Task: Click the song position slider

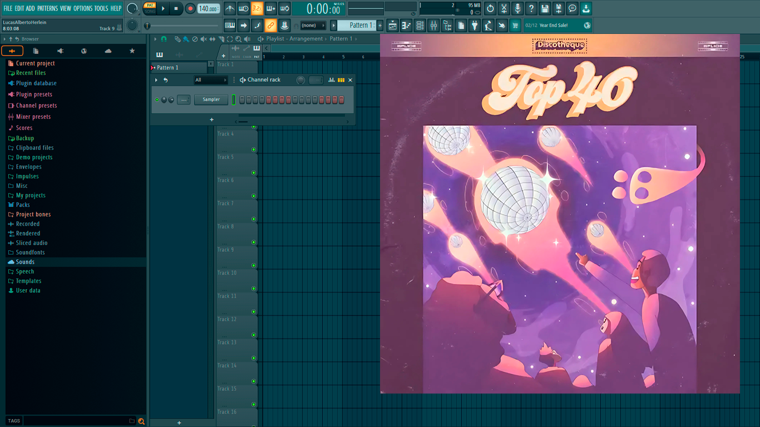Action: pyautogui.click(x=182, y=26)
